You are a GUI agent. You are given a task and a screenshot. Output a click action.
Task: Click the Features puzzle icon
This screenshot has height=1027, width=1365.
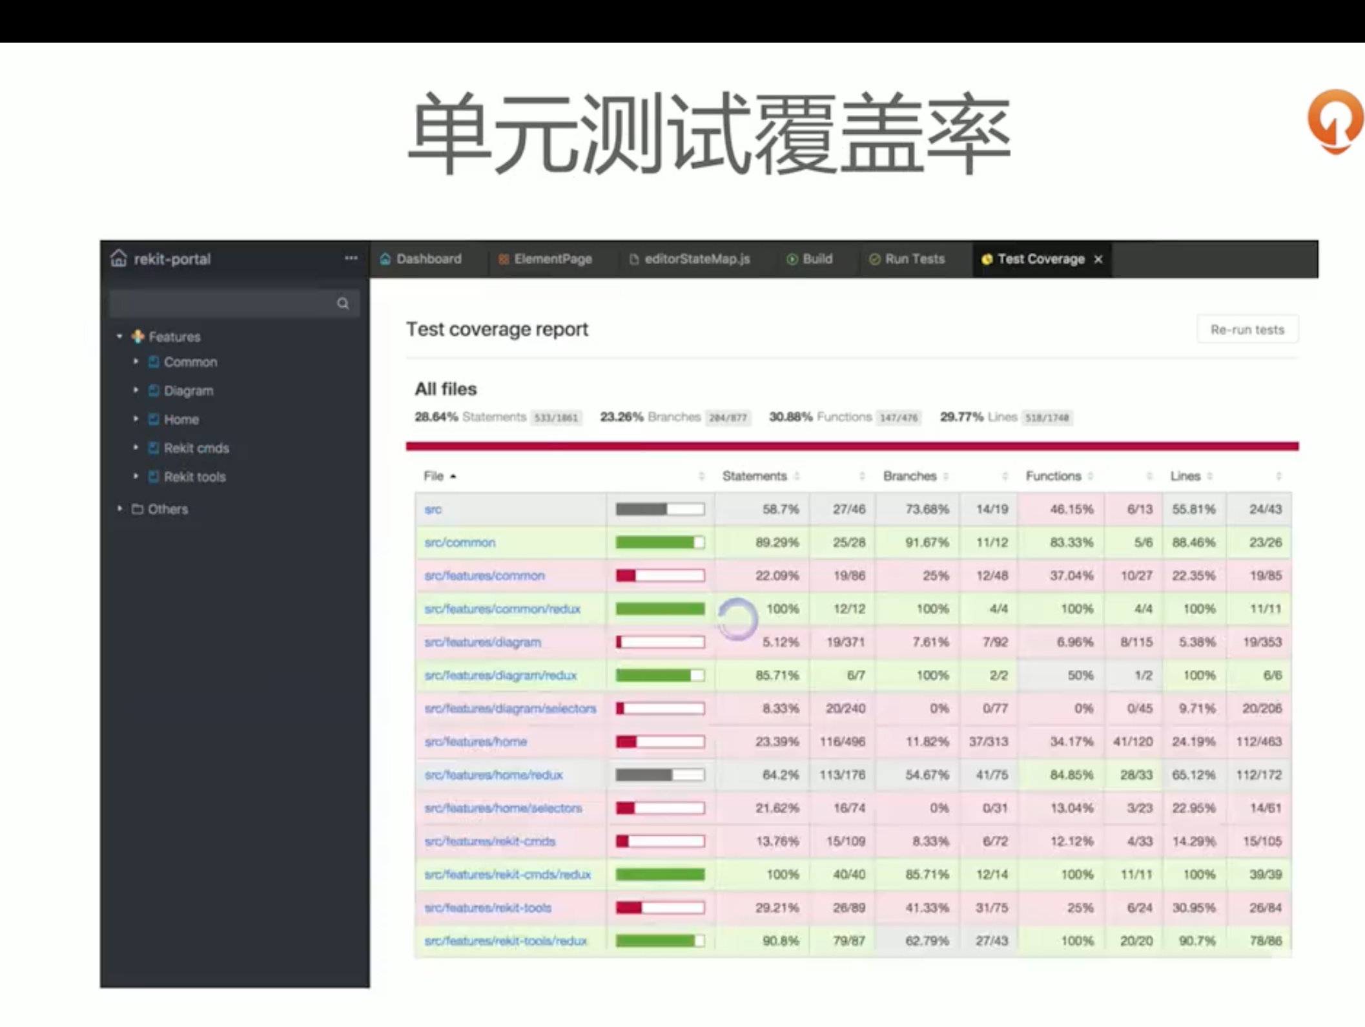(x=138, y=337)
